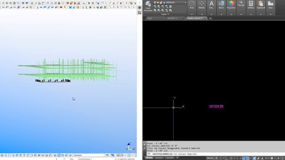Toggle Tekla 'Select parts' selection switch
This screenshot has height=160, width=285.
(x=9, y=155)
